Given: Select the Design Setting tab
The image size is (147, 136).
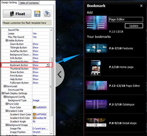Looking at the screenshot, I should pos(9,3).
